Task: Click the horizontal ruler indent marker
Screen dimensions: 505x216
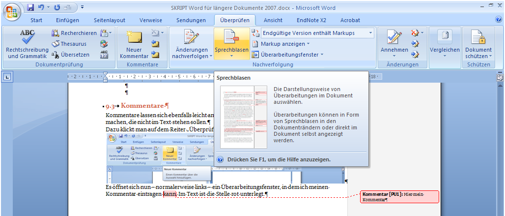Action: tap(105, 76)
